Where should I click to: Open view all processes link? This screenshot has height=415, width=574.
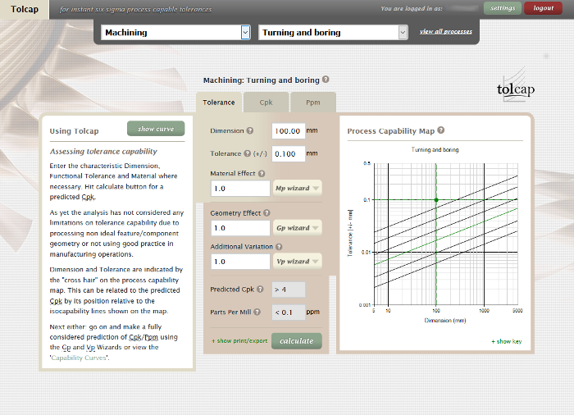click(446, 31)
